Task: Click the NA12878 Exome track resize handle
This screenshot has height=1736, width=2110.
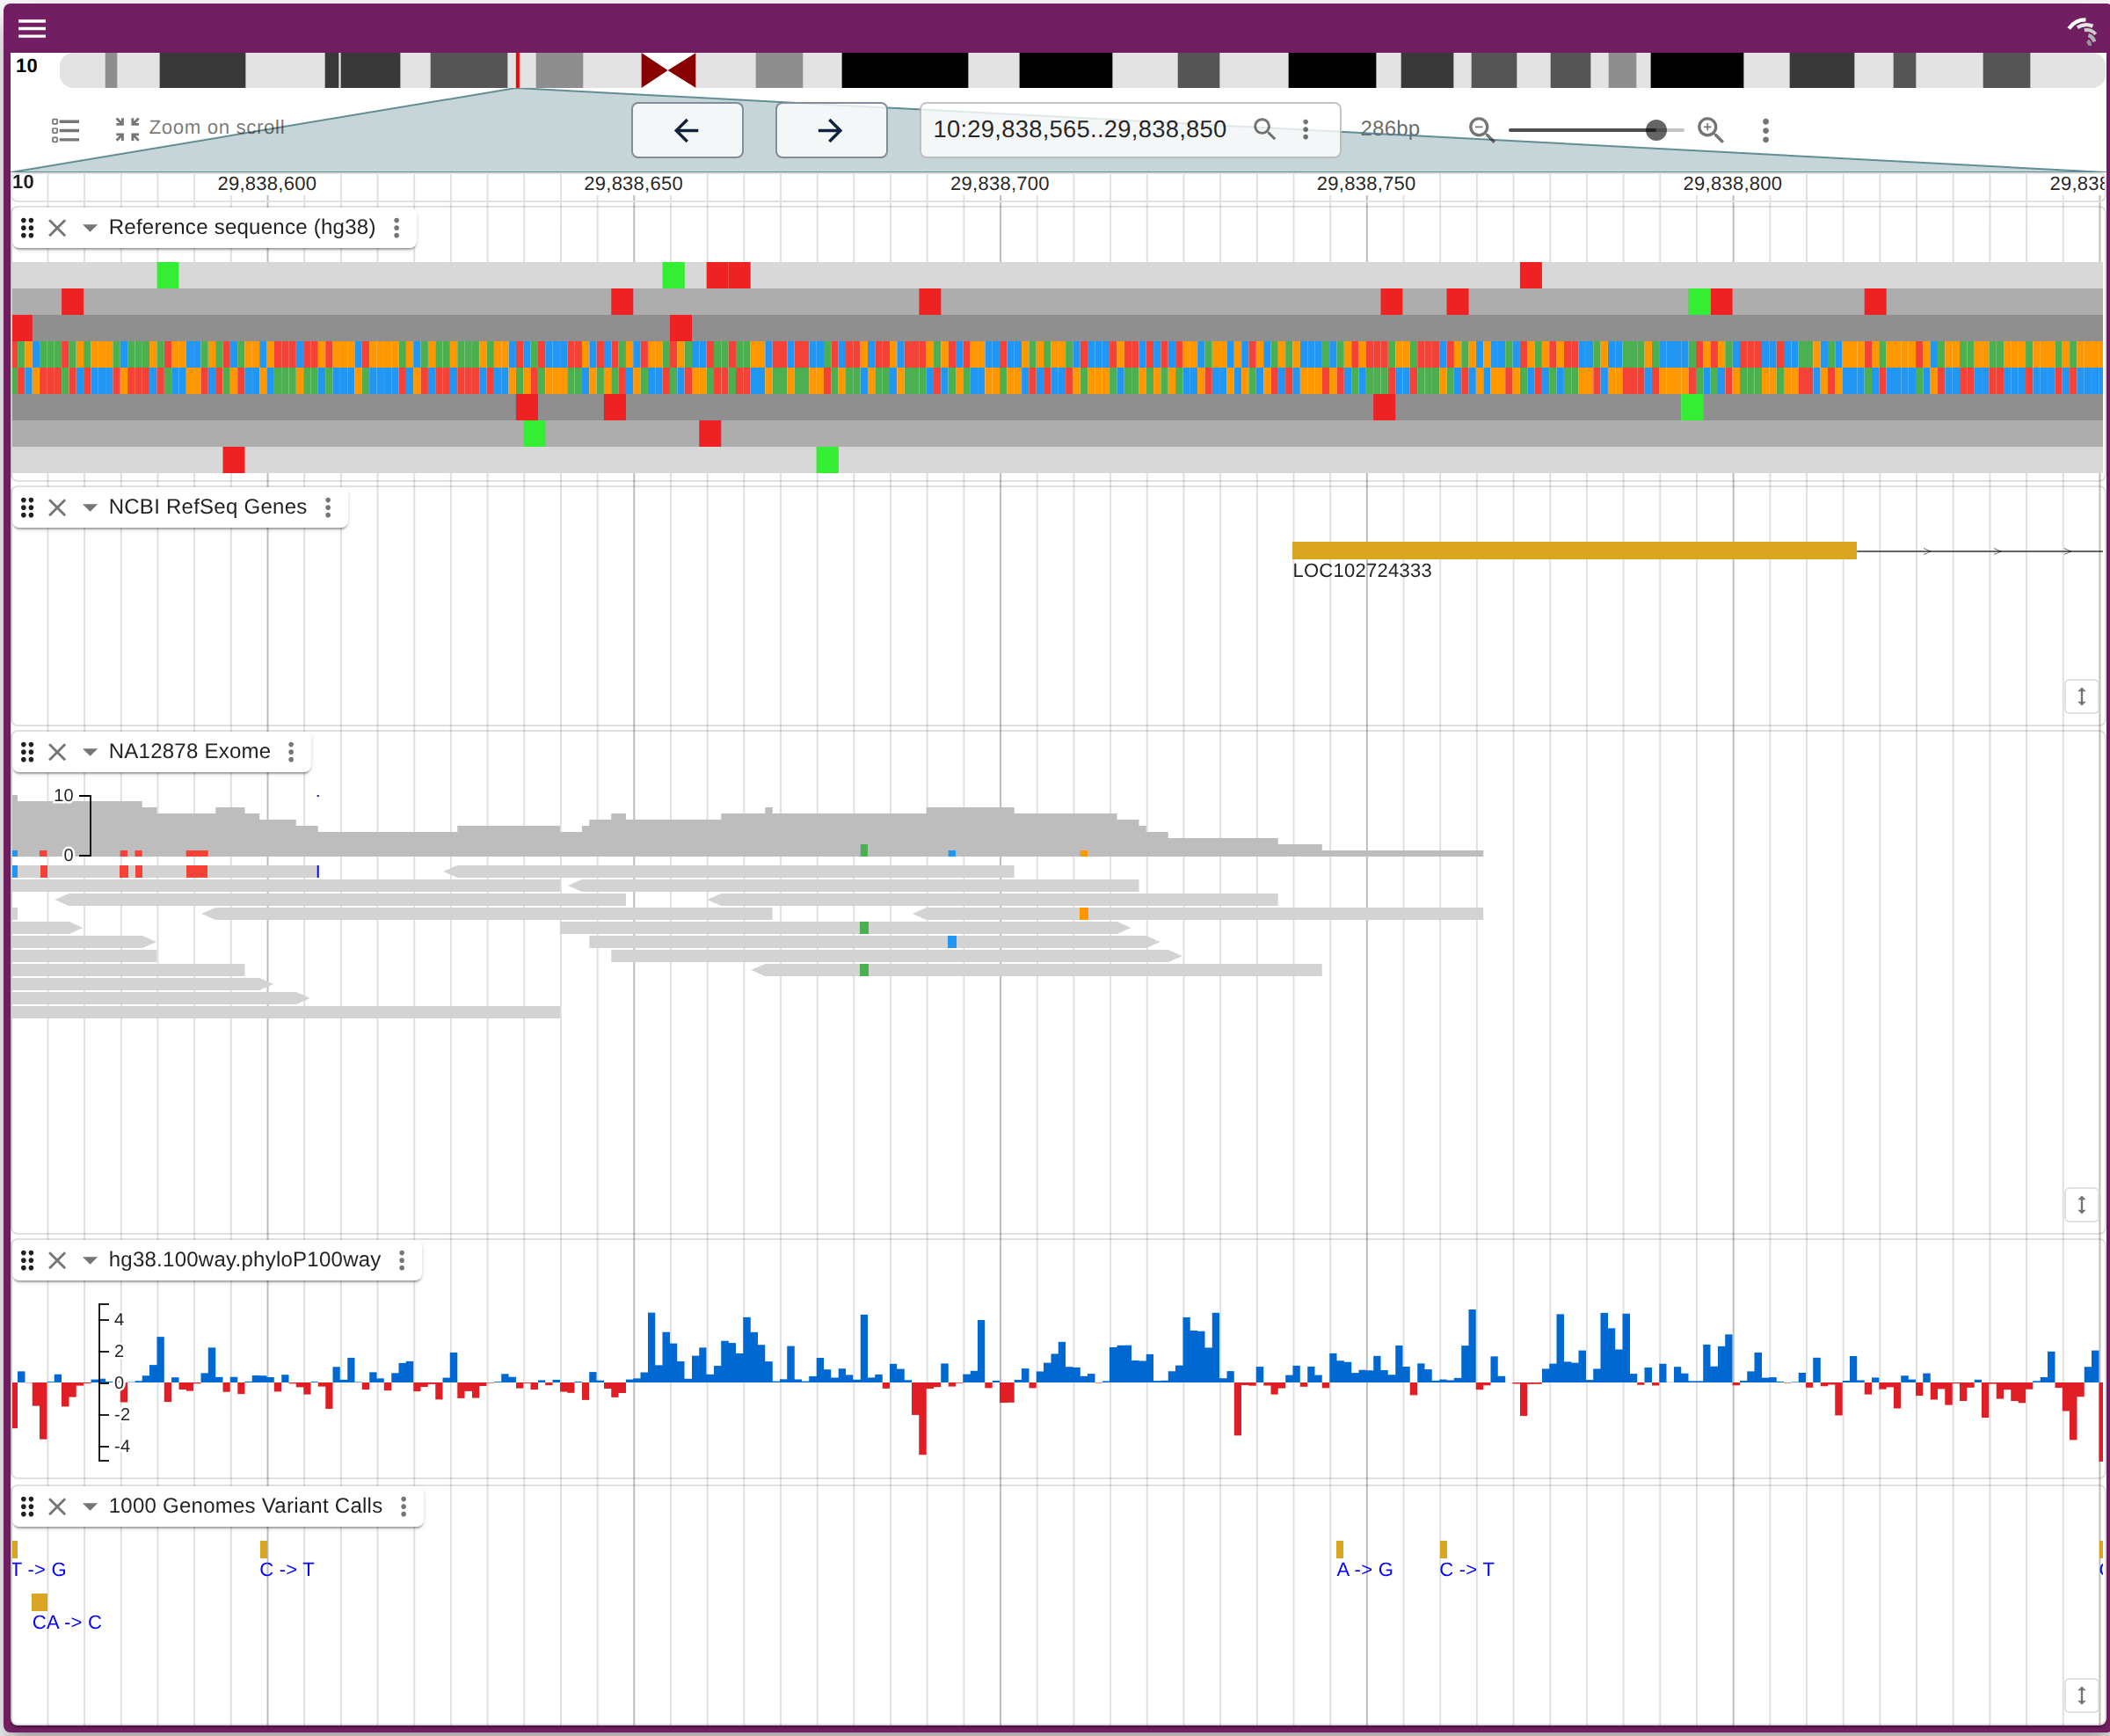Action: tap(2081, 1204)
